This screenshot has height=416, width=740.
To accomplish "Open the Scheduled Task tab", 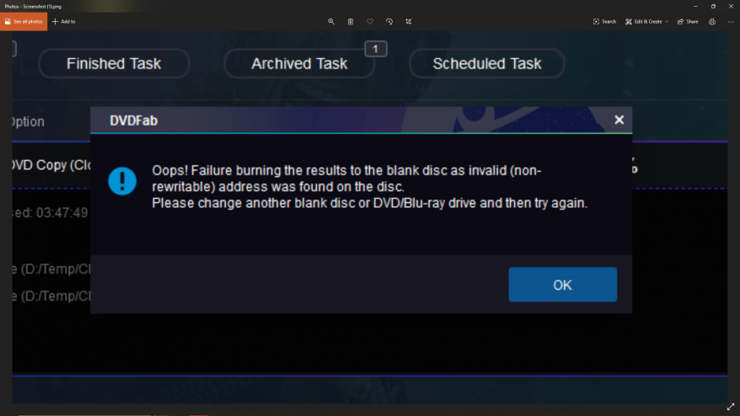I will (x=486, y=63).
